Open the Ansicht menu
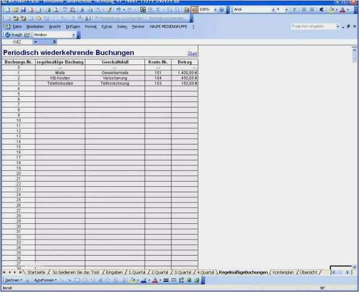 [x=55, y=26]
